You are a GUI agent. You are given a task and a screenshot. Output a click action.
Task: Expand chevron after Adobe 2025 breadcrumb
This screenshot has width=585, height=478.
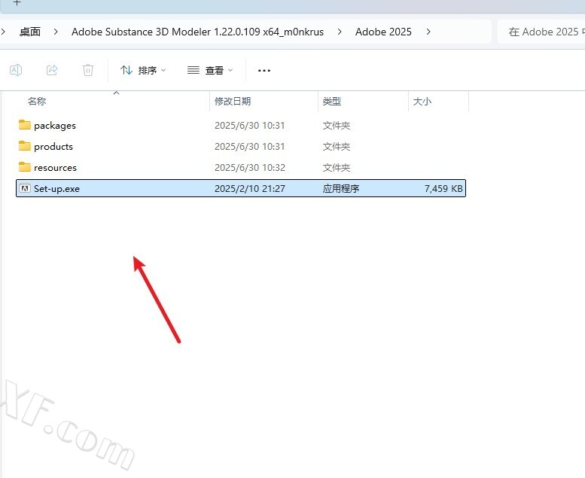pyautogui.click(x=428, y=32)
